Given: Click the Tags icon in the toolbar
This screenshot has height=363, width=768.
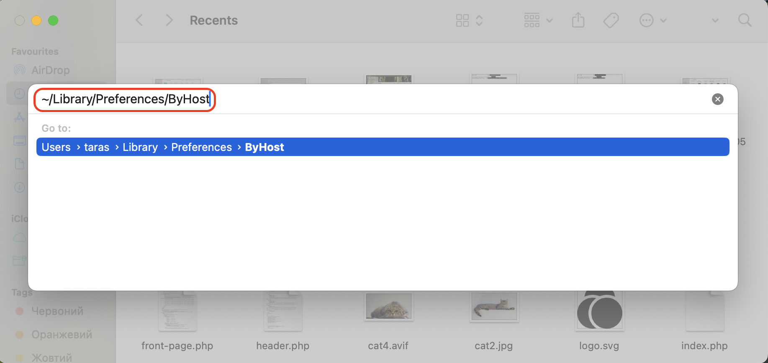Looking at the screenshot, I should (x=611, y=20).
